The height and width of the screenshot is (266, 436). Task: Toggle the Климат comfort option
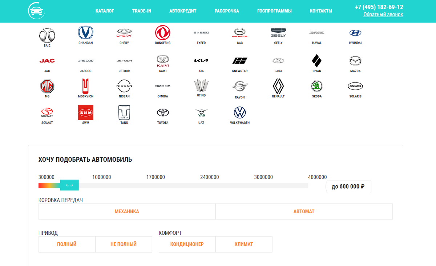(x=244, y=244)
